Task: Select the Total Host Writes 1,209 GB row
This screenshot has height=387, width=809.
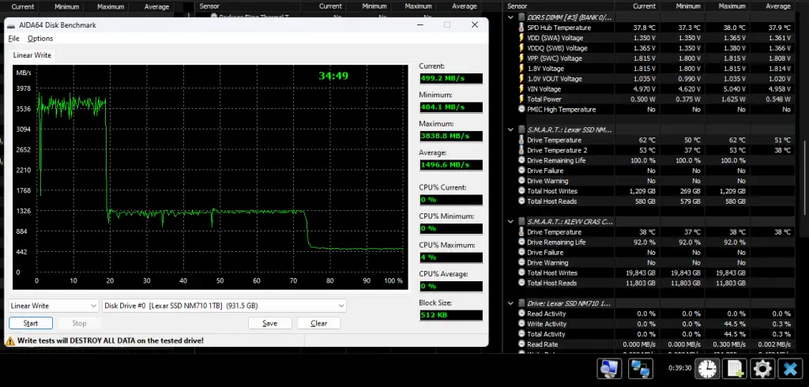Action: [x=650, y=191]
